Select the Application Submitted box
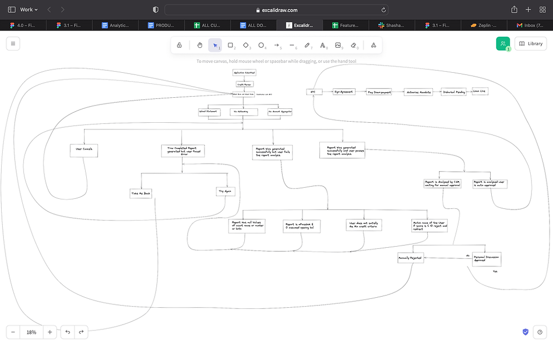Screen dimensions: 553x345 (x=244, y=73)
